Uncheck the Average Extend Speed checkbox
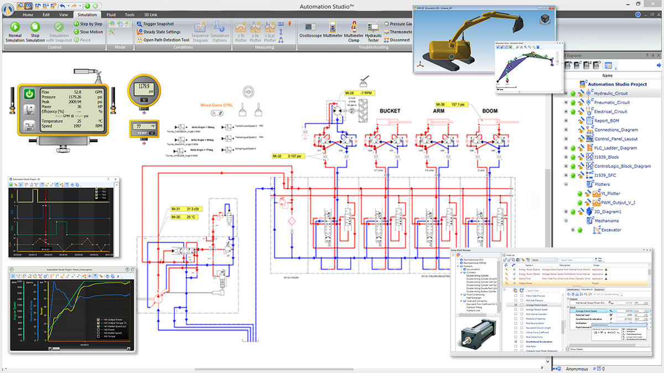664x373 pixels. point(516,305)
